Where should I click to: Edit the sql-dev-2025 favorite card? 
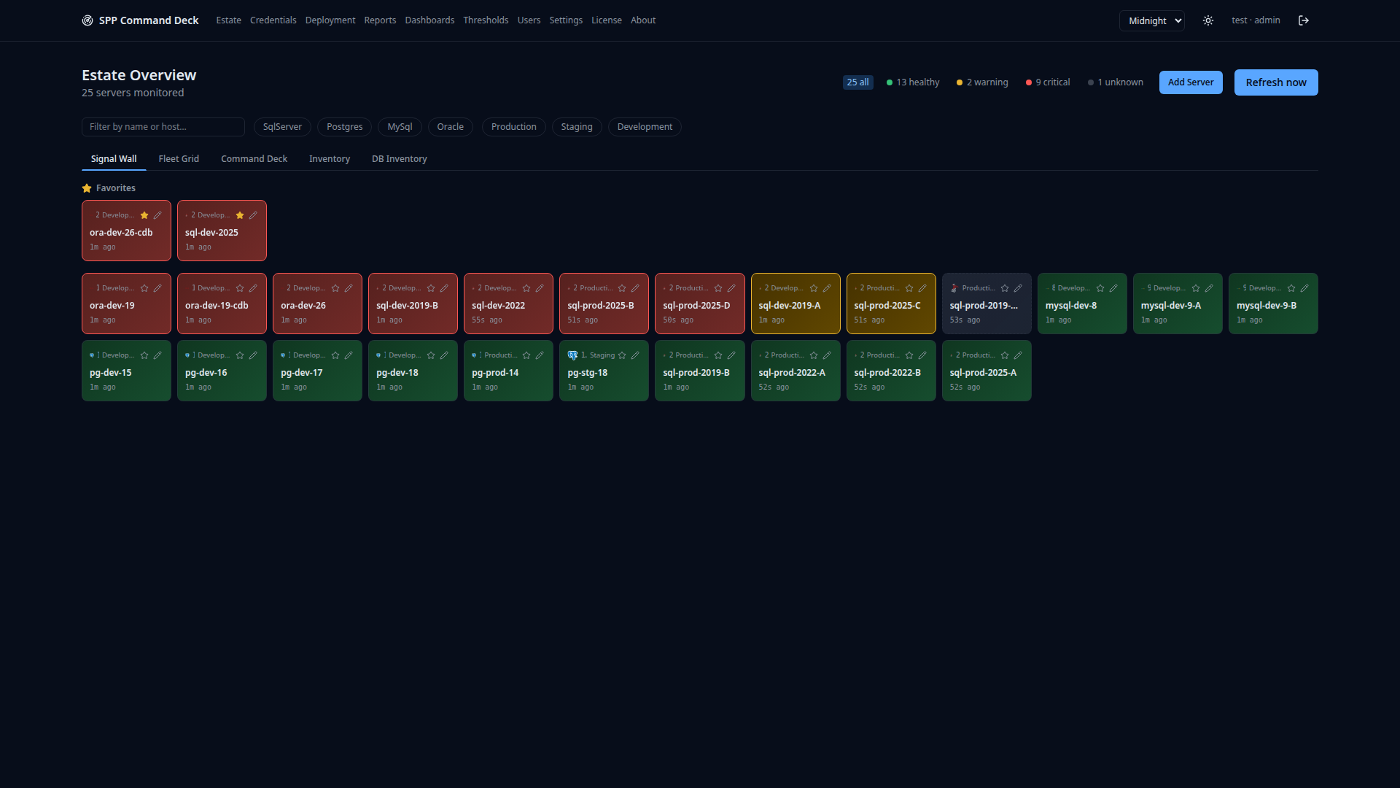coord(253,215)
